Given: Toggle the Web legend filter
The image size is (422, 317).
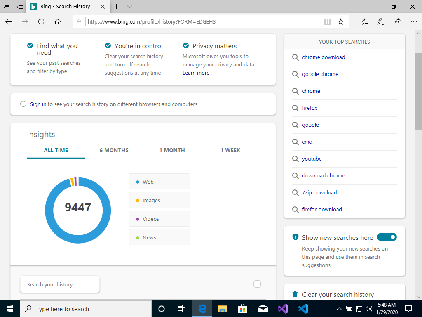Looking at the screenshot, I should tap(159, 182).
